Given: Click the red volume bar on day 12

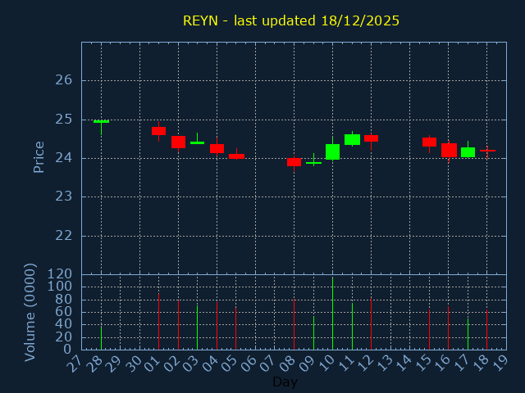Looking at the screenshot, I should [371, 323].
